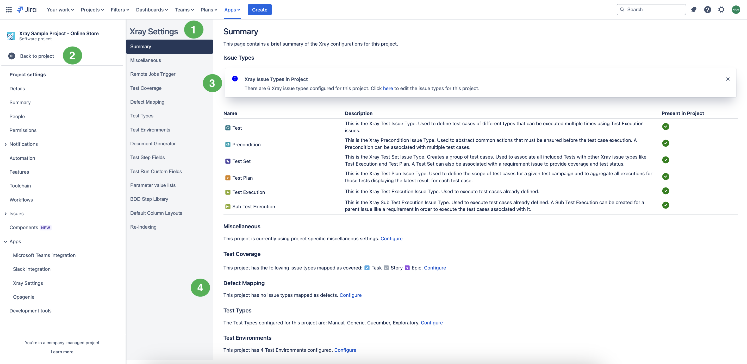
Task: Click the Precondition issue type icon
Action: coord(228,144)
